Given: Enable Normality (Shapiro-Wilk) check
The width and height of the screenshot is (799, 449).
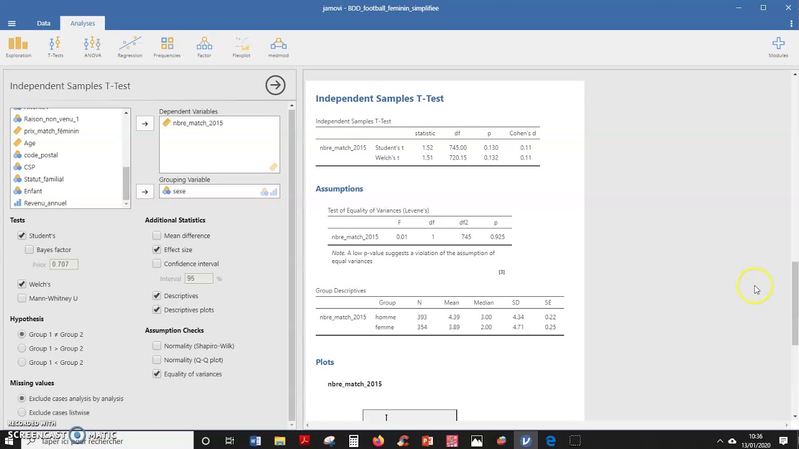Looking at the screenshot, I should tap(157, 346).
